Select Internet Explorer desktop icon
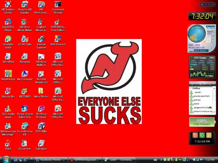 (x=41, y=42)
